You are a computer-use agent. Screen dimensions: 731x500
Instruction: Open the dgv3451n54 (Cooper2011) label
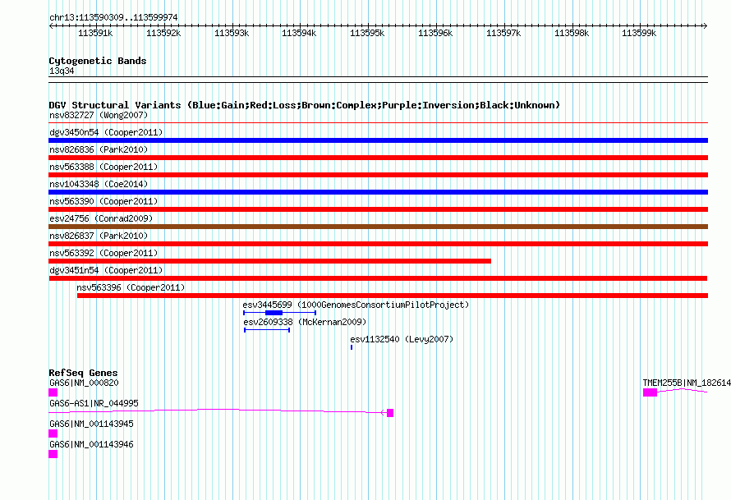pyautogui.click(x=106, y=270)
